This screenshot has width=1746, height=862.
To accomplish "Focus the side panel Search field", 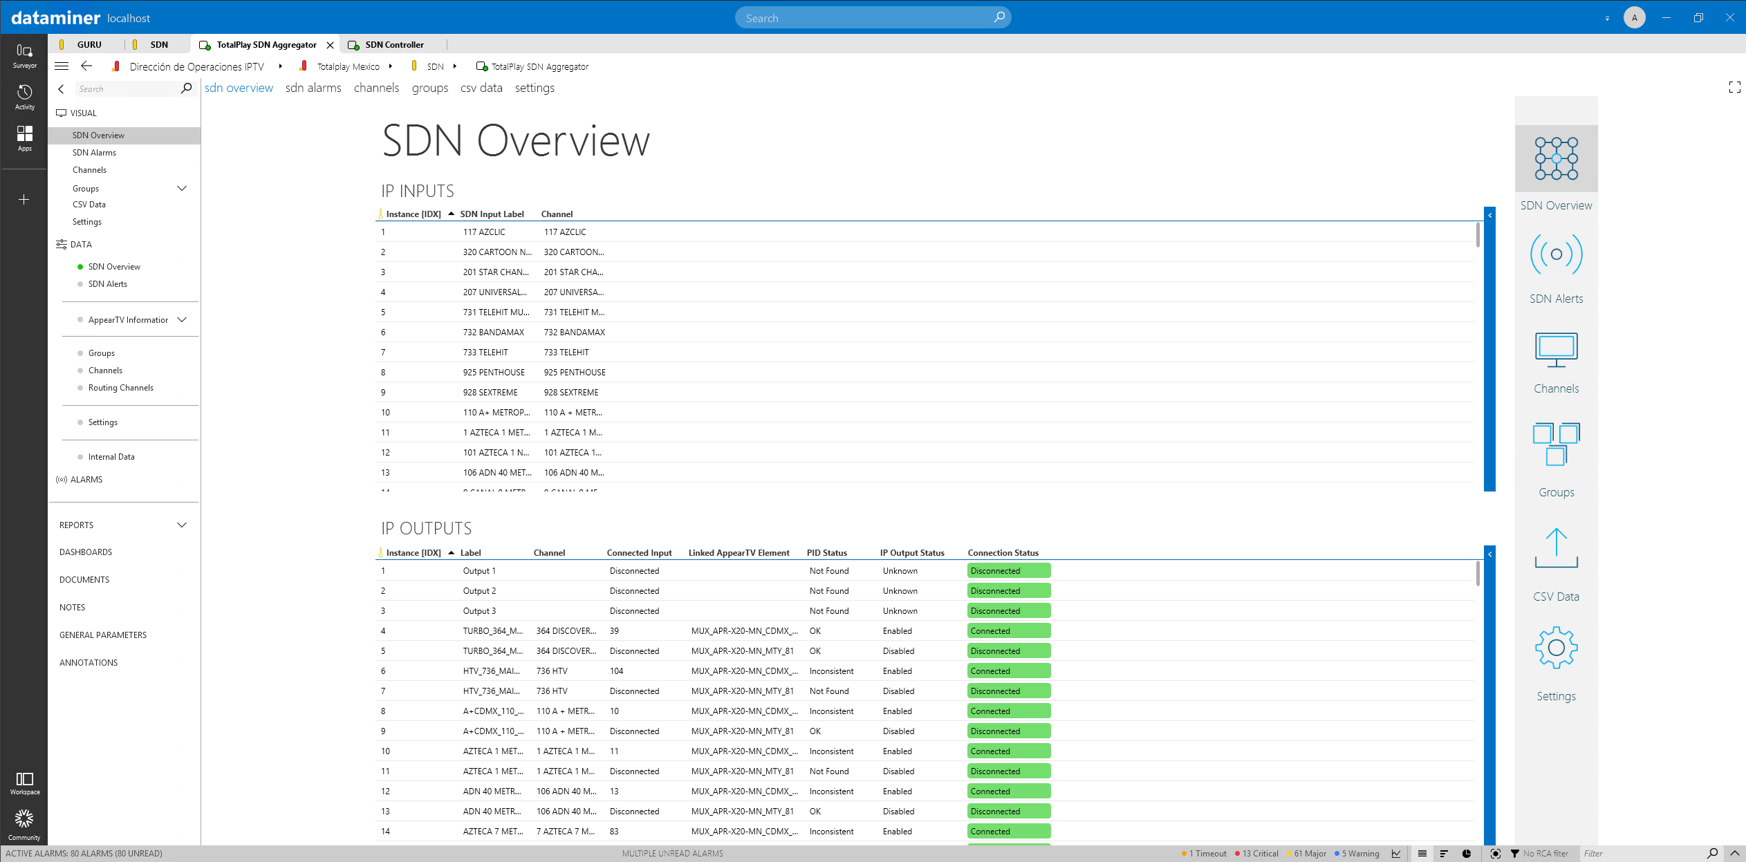I will [x=128, y=89].
